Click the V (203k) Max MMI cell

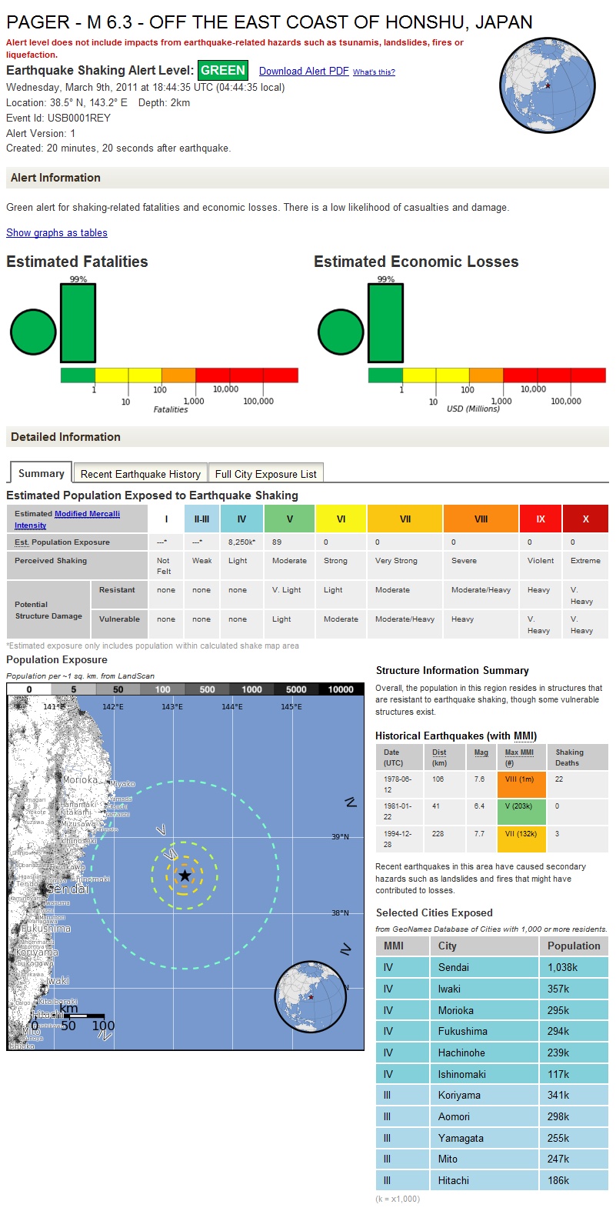click(x=521, y=811)
